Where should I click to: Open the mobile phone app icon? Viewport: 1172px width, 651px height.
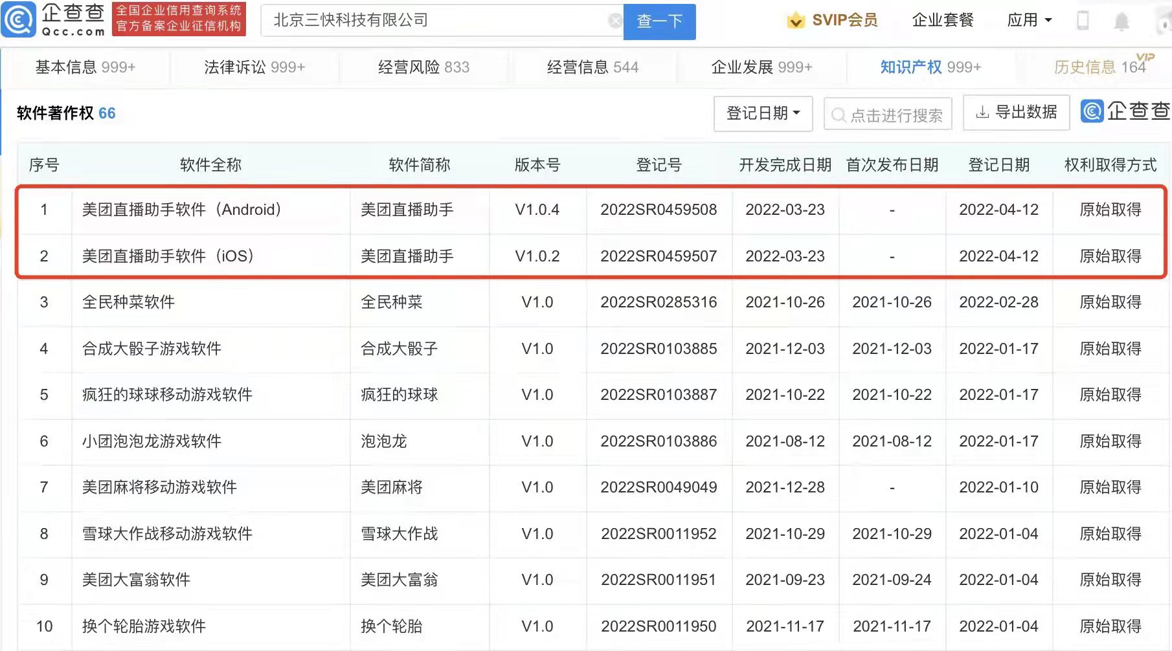click(x=1083, y=21)
